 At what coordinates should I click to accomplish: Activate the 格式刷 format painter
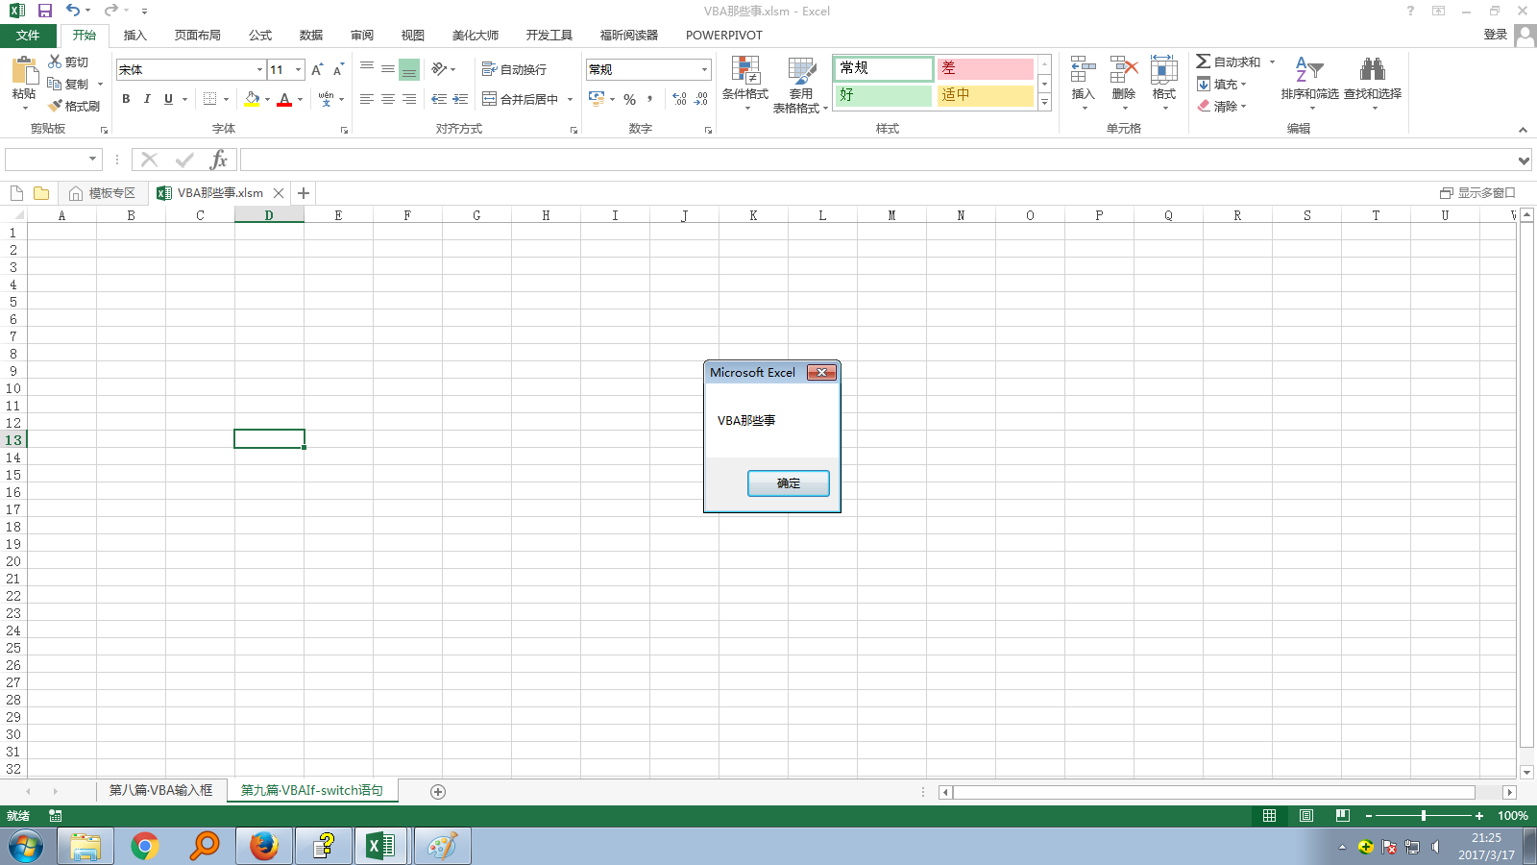[x=74, y=106]
